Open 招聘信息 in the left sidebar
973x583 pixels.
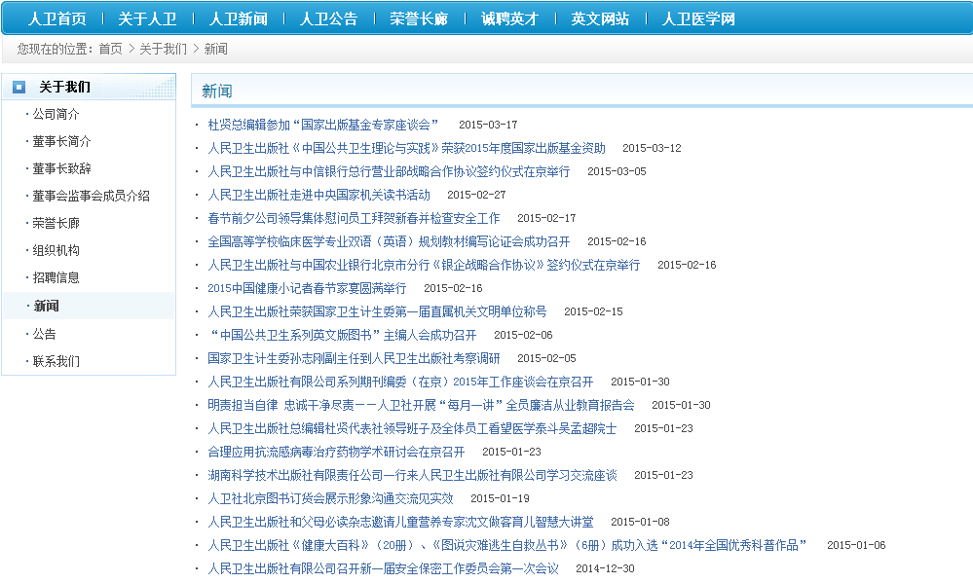coord(56,277)
